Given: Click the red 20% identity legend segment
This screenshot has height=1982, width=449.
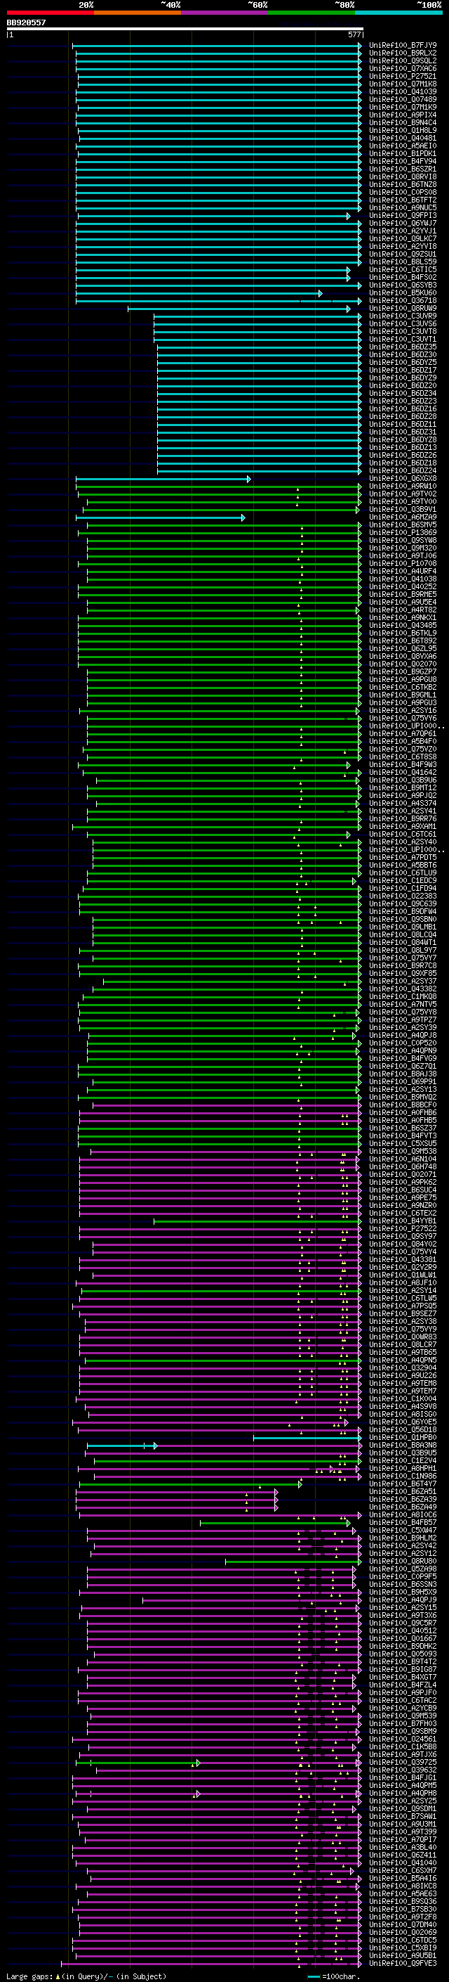Looking at the screenshot, I should [50, 13].
